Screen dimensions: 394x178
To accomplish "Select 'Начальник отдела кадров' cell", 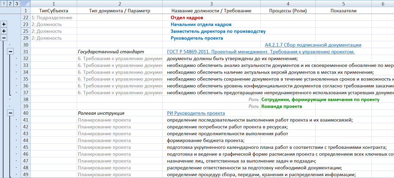I will click(201, 24).
